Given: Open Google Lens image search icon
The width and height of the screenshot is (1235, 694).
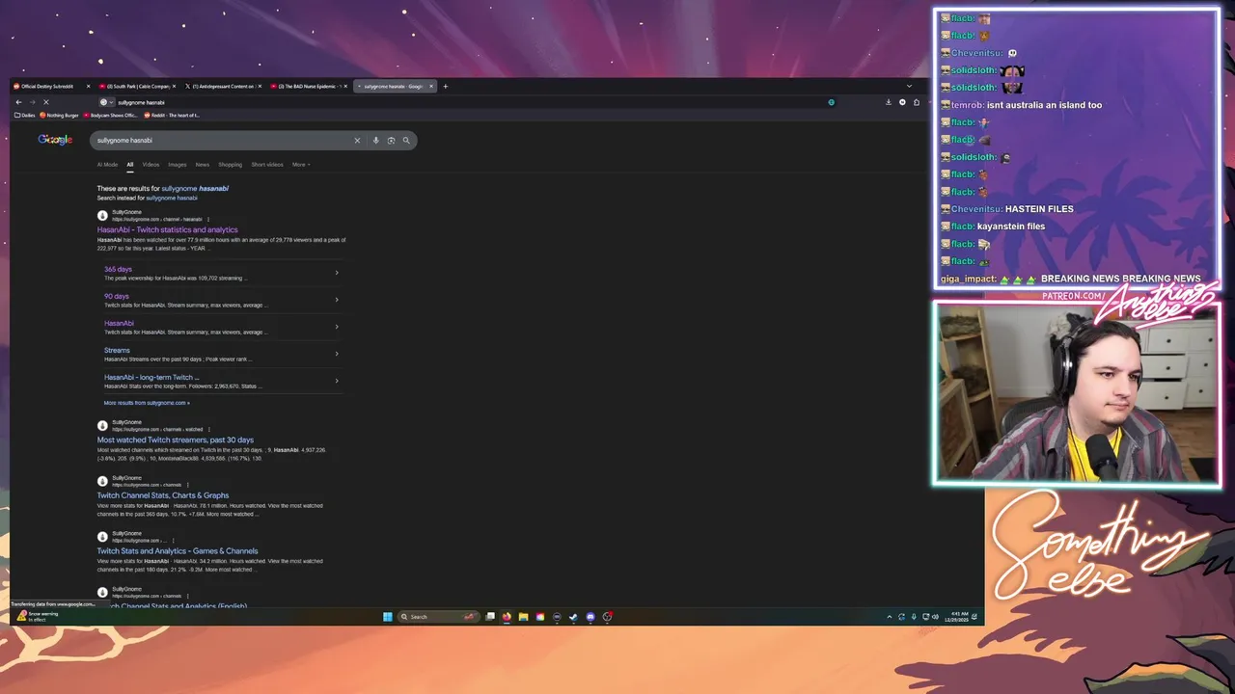Looking at the screenshot, I should click(391, 141).
